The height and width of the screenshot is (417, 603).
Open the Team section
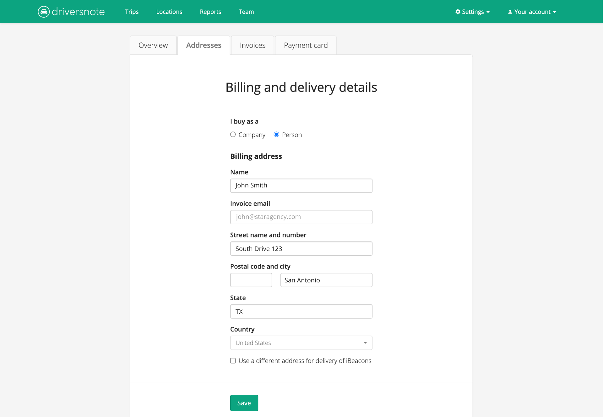pyautogui.click(x=246, y=12)
